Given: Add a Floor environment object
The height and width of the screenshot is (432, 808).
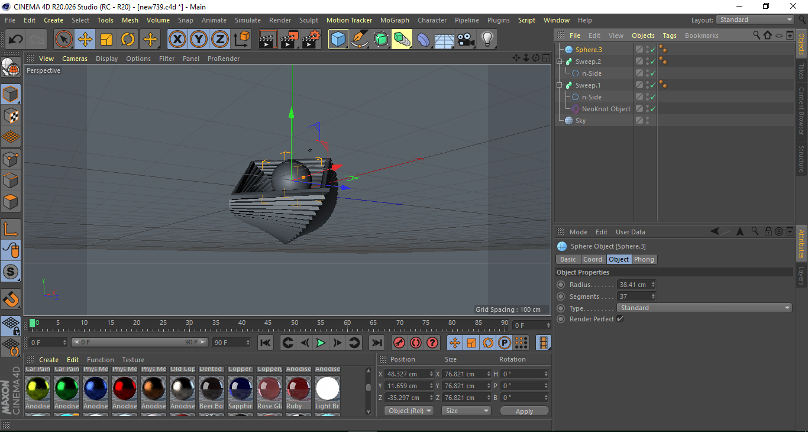Looking at the screenshot, I should click(444, 40).
